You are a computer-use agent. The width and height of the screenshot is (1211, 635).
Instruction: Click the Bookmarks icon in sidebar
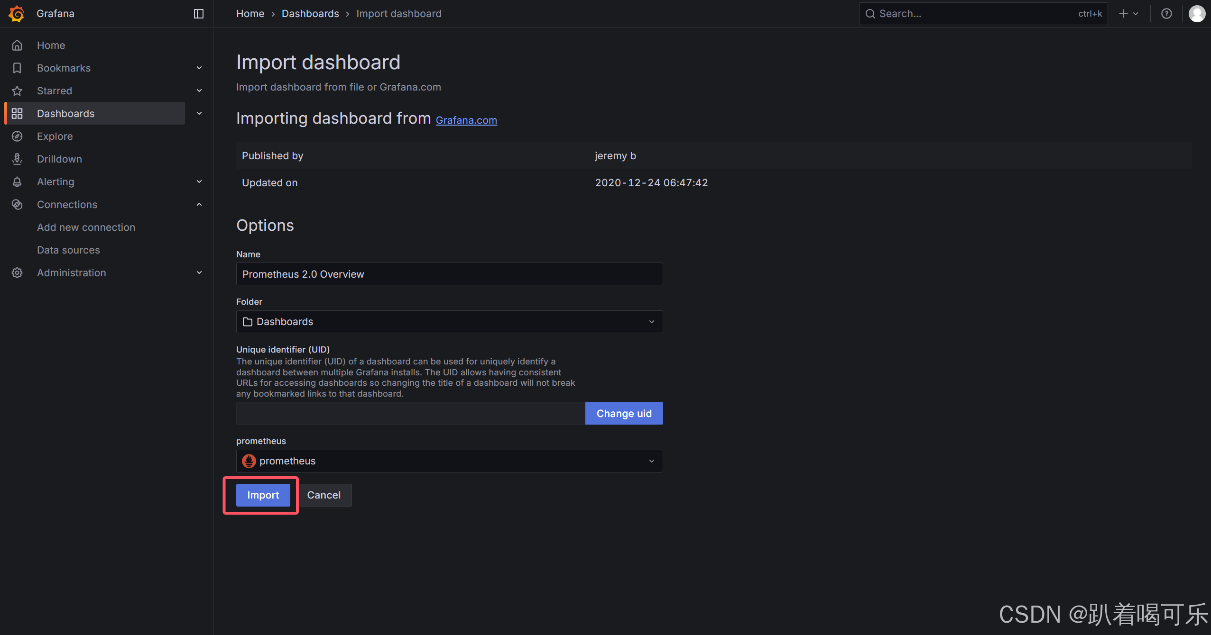17,68
